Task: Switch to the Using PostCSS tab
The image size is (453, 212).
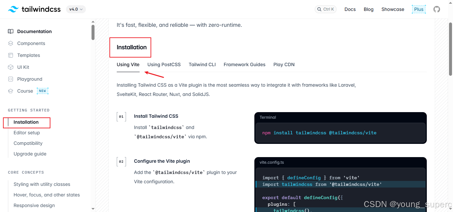Action: pyautogui.click(x=164, y=64)
